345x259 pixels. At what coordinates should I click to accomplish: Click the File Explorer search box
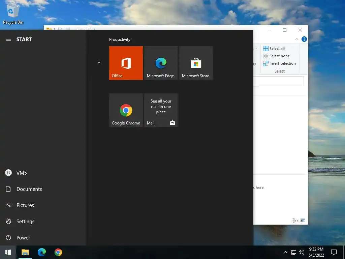click(279, 81)
